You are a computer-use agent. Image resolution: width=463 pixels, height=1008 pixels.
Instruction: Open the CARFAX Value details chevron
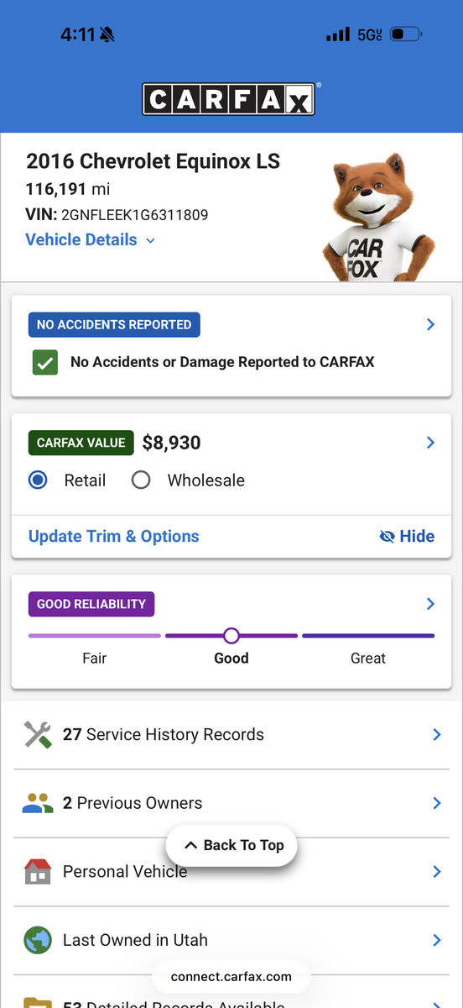[430, 443]
